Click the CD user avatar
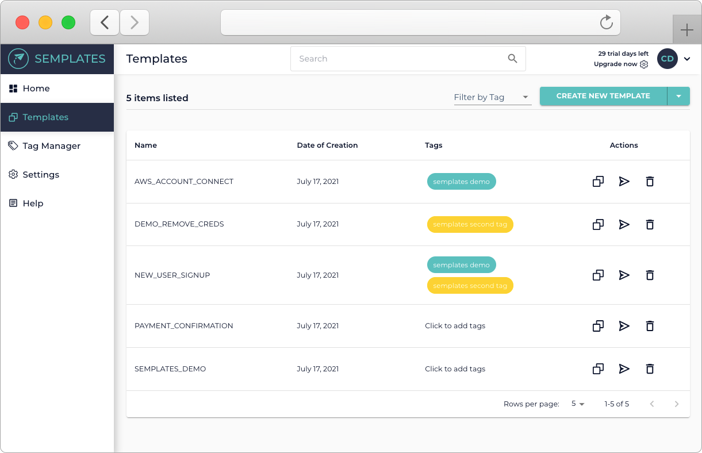 pyautogui.click(x=668, y=59)
